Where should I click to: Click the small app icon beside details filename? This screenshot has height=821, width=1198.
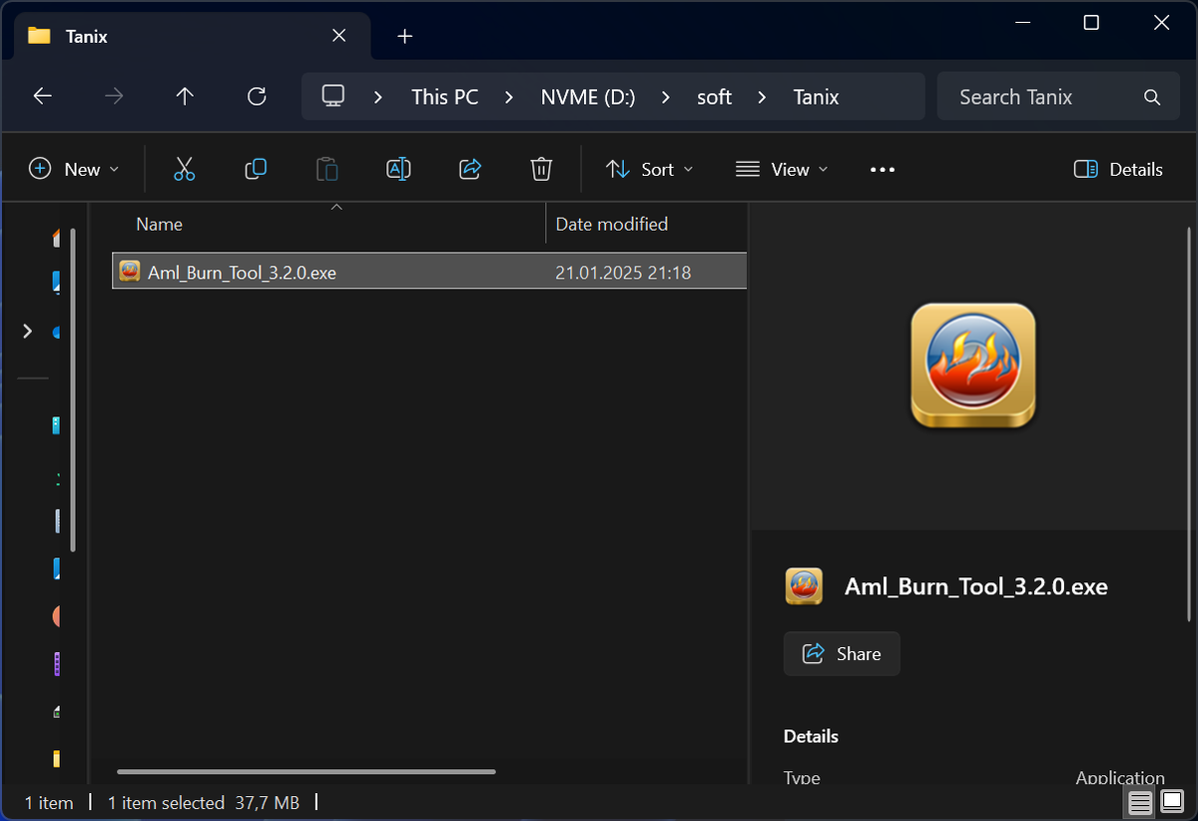tap(804, 586)
